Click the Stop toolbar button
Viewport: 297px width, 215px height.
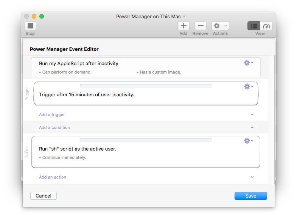(x=30, y=26)
